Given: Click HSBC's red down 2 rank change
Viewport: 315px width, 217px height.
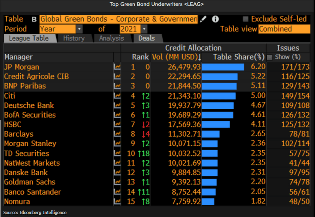Looking at the screenshot, I should [146, 125].
